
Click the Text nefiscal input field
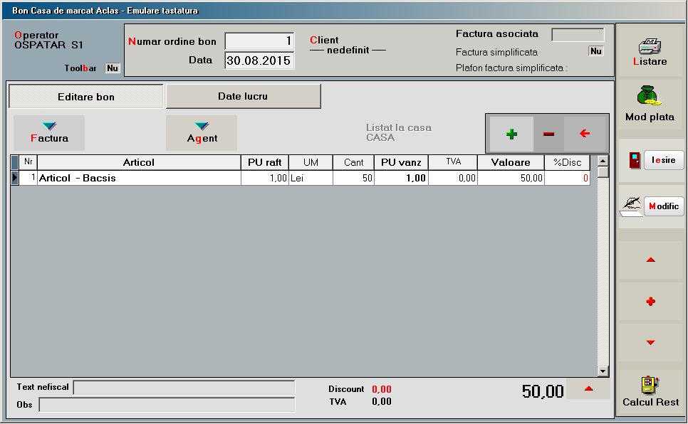(x=184, y=388)
